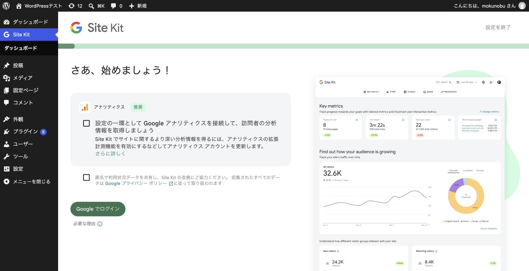This screenshot has width=529, height=271.
Task: Click the collapse arrow icon beside メニューを閉じる
Action: (x=7, y=181)
